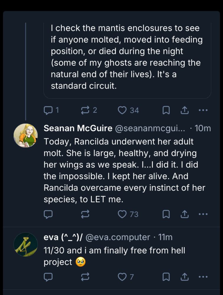Open more options on eva's post
The image size is (223, 295).
(203, 277)
